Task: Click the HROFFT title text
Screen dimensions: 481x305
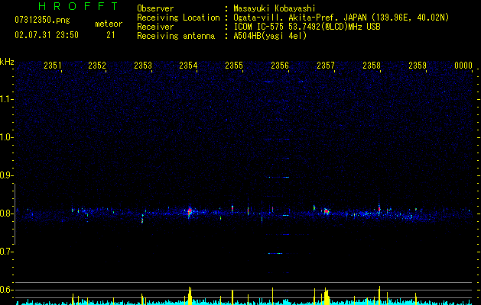Action: pos(79,6)
